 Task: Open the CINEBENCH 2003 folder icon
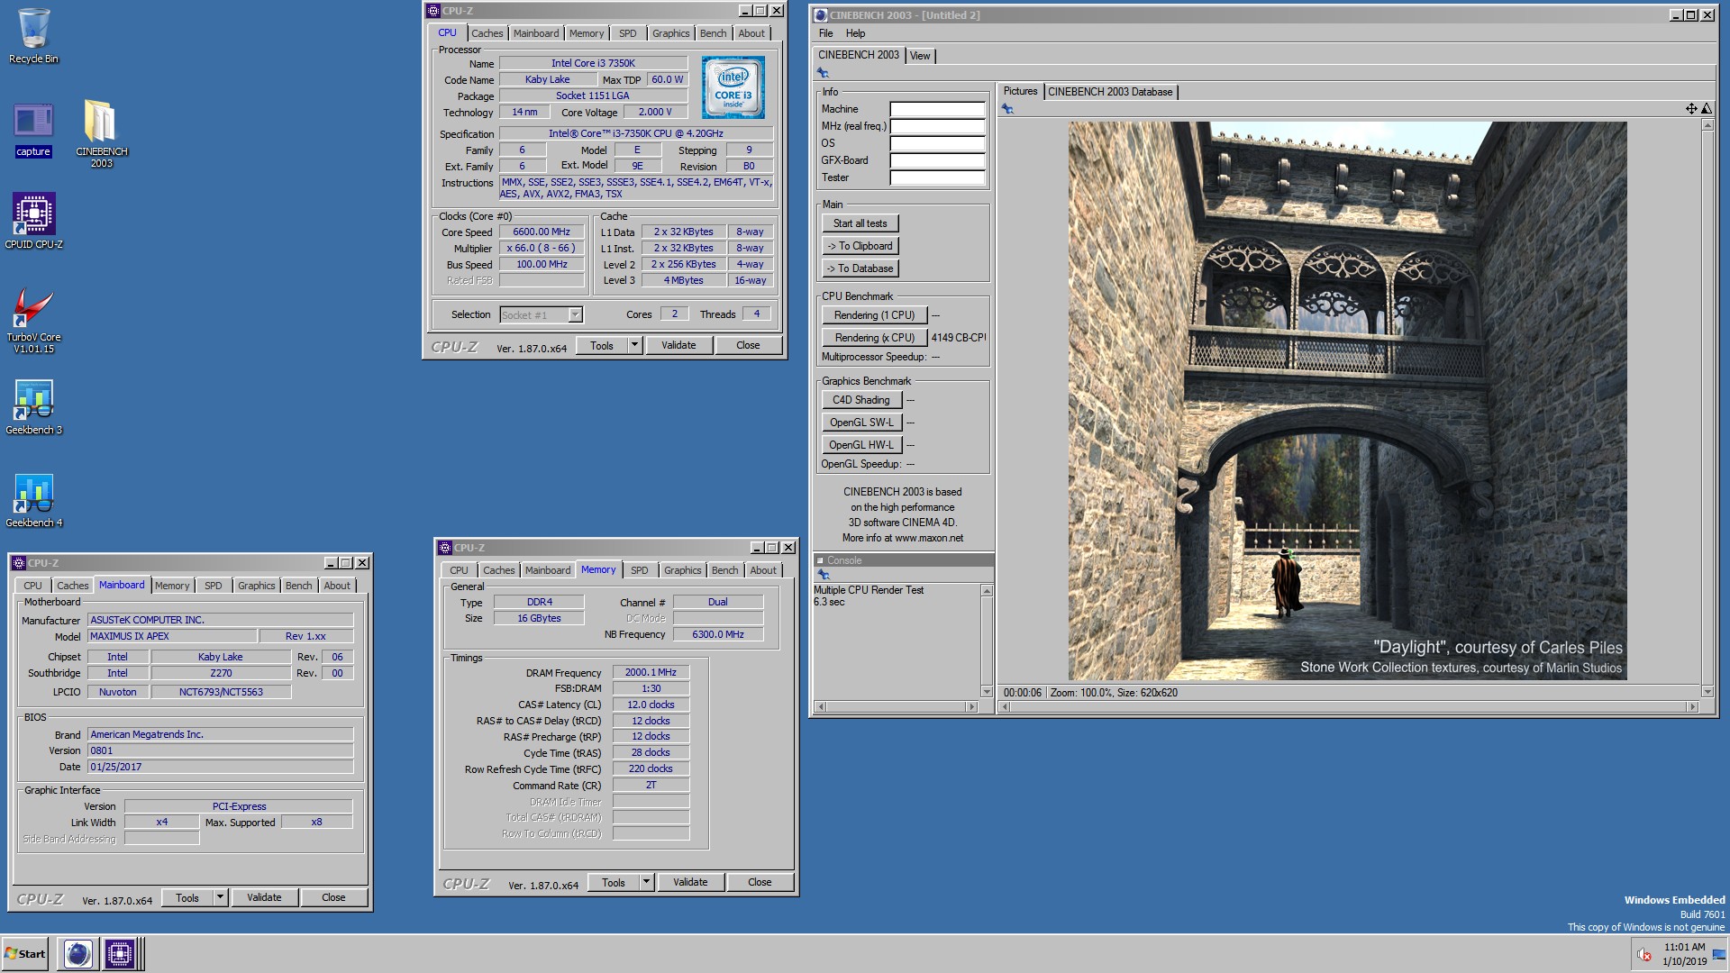click(101, 133)
